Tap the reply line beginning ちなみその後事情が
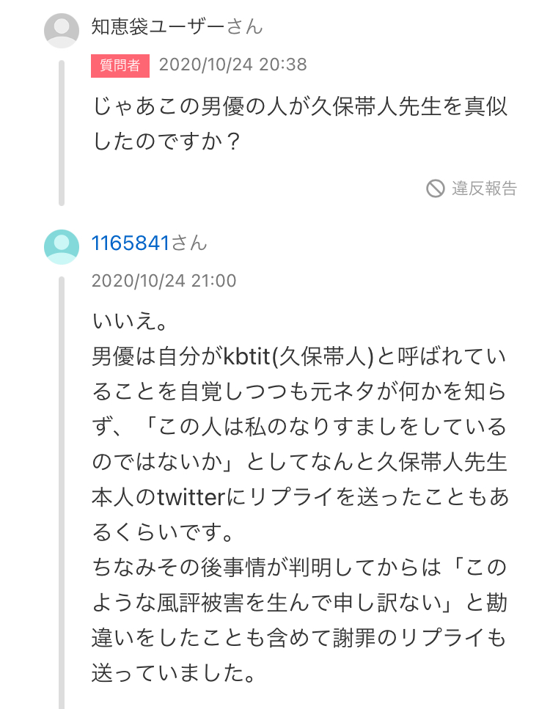 pos(299,567)
